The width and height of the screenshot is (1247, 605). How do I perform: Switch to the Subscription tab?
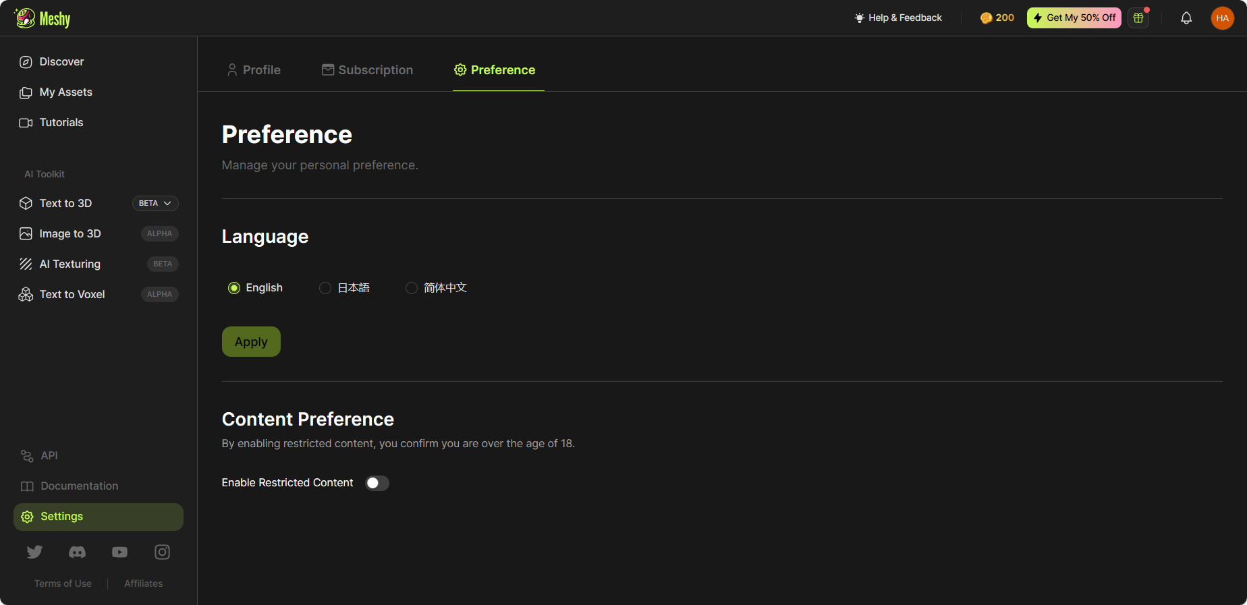(367, 70)
